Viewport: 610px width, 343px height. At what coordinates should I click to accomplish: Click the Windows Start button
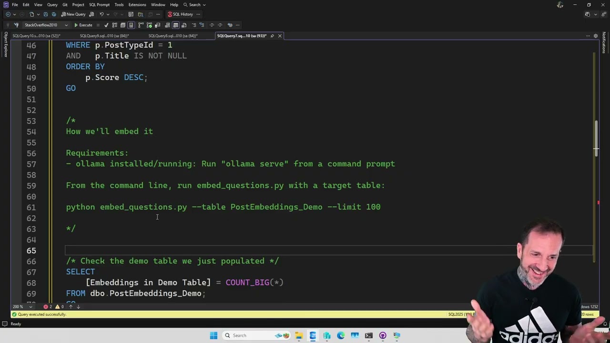point(213,335)
